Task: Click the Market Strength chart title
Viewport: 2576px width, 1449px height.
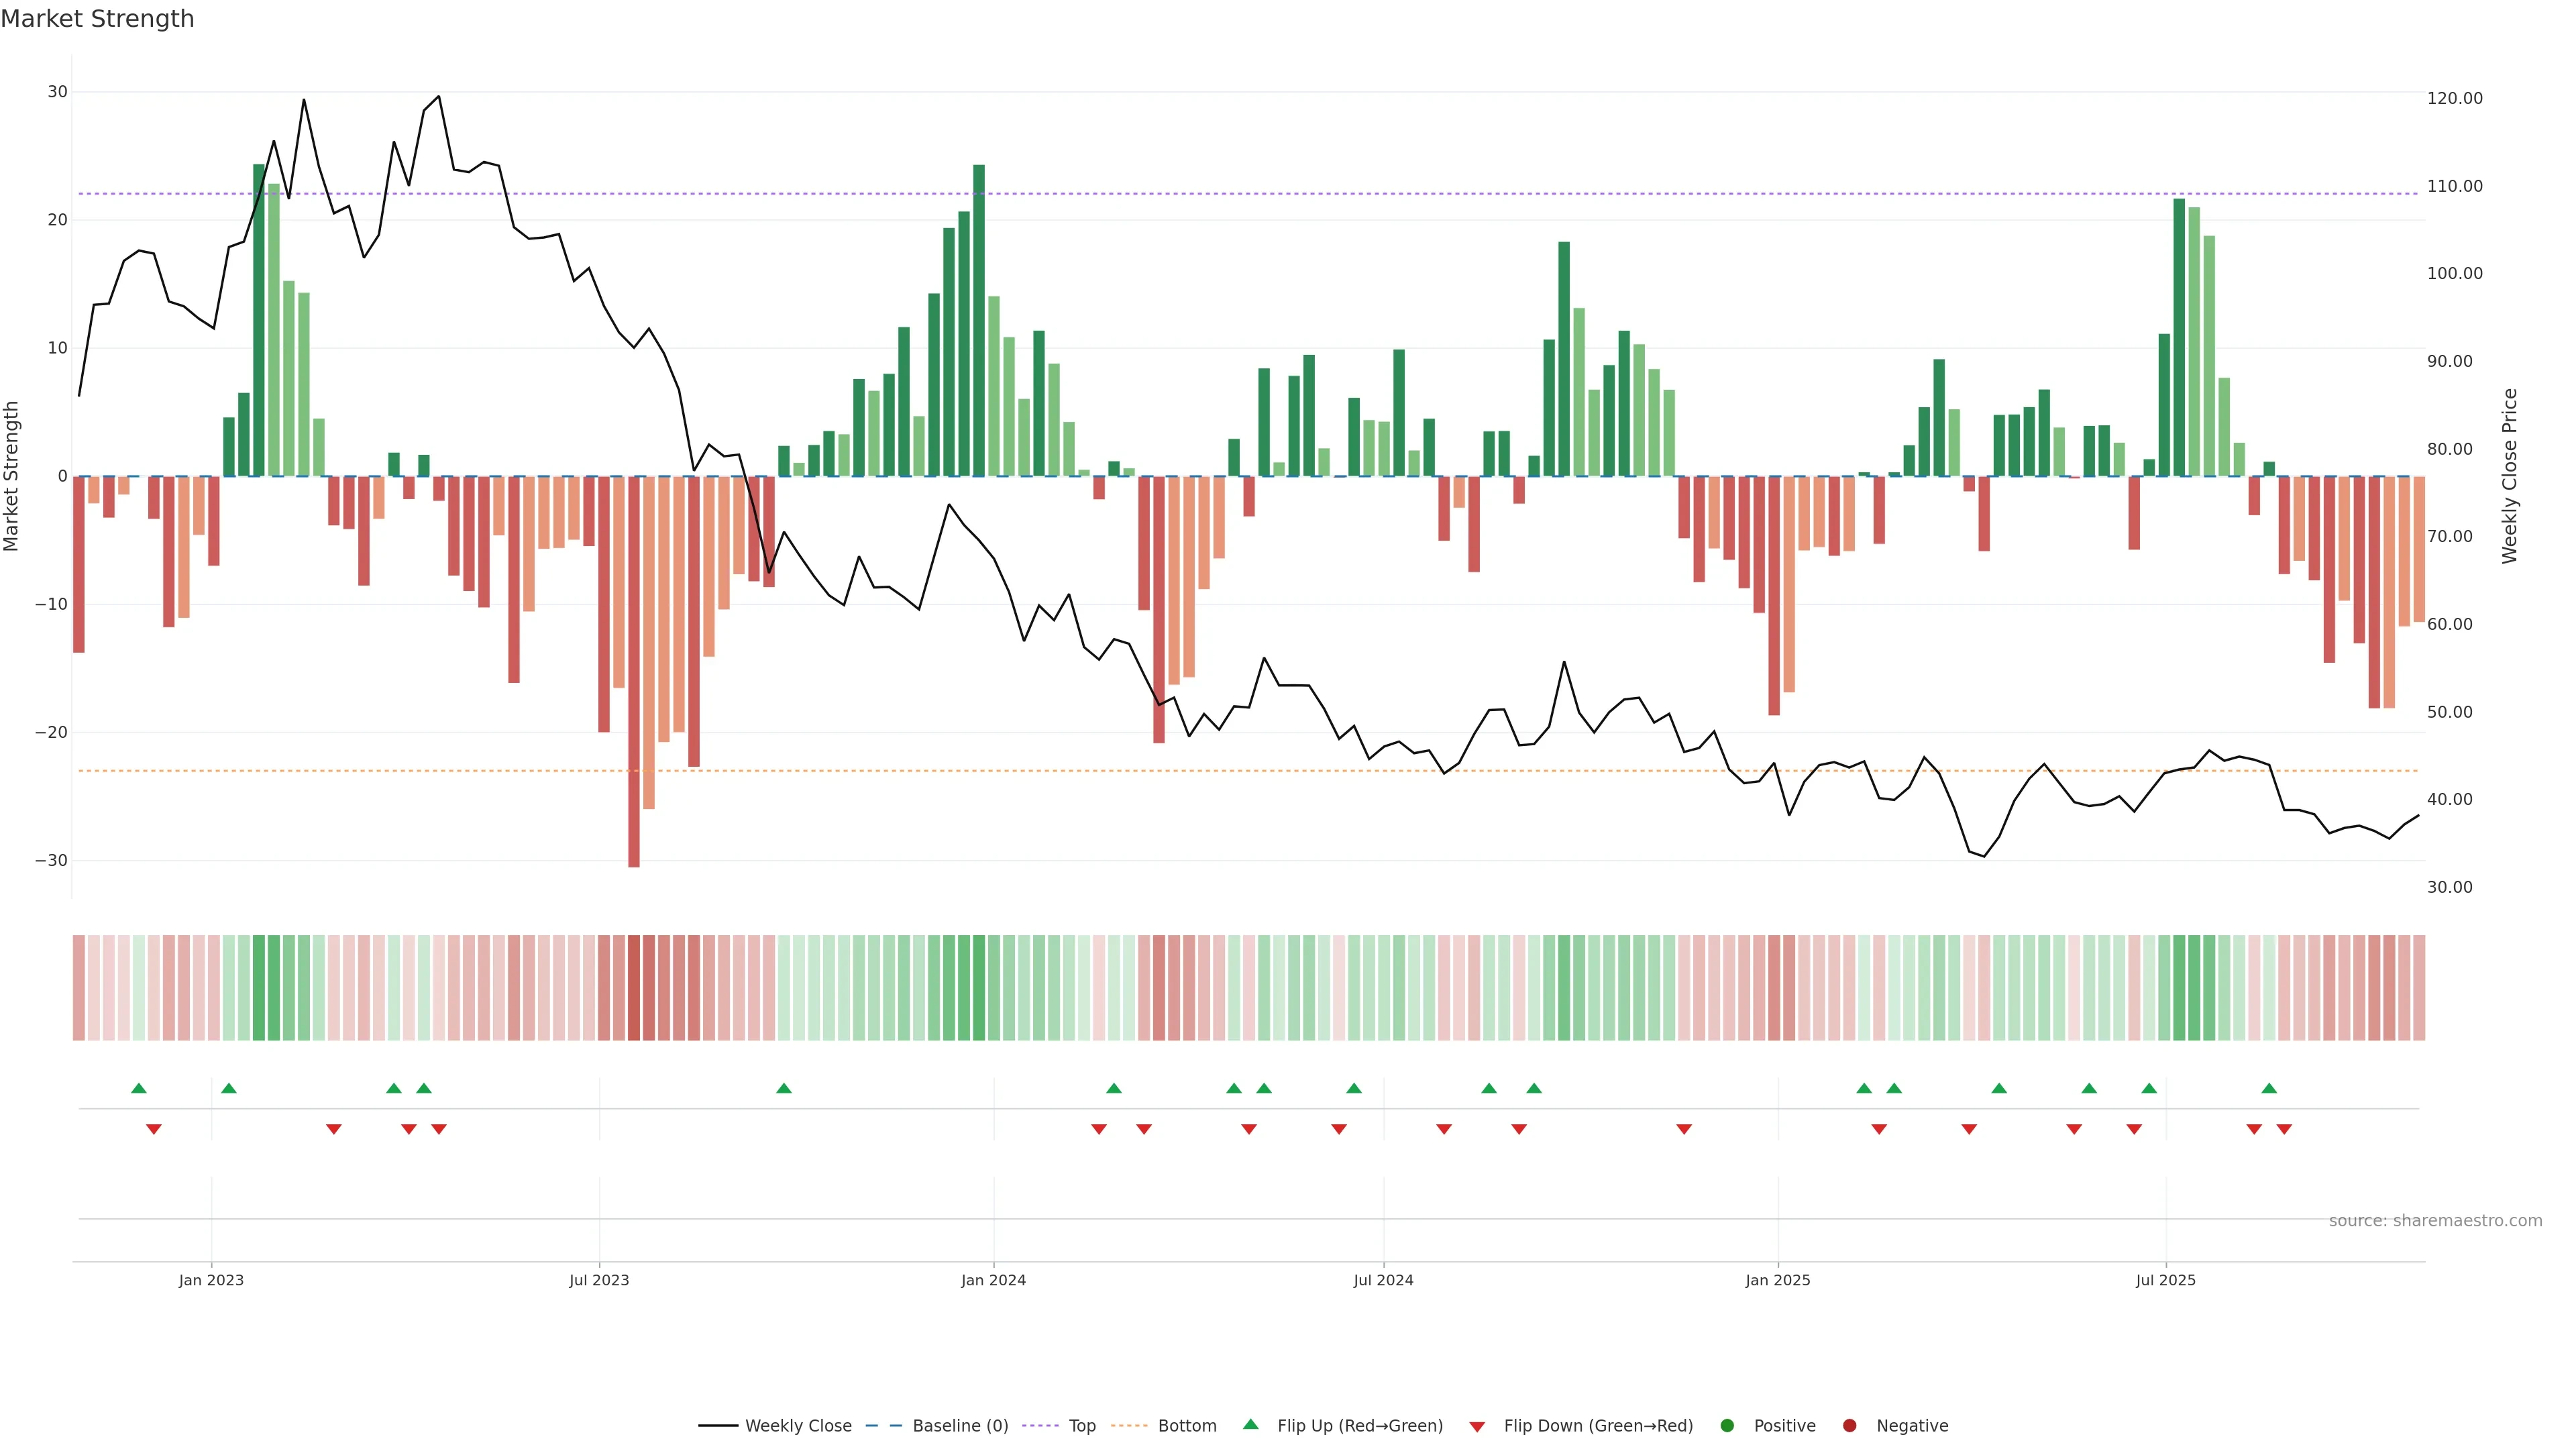Action: point(97,19)
